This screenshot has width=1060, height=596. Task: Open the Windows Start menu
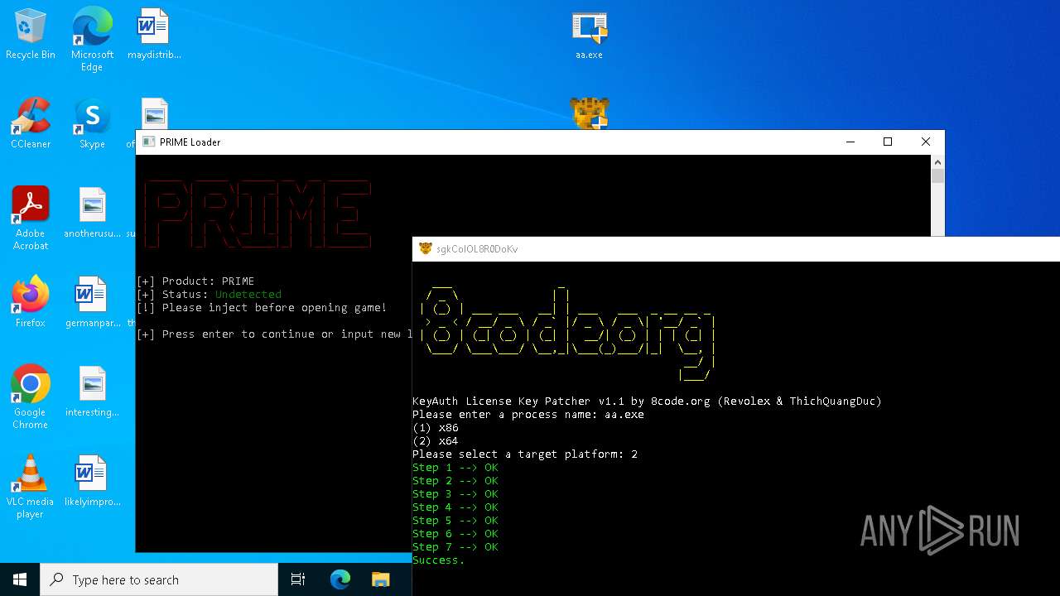point(20,579)
